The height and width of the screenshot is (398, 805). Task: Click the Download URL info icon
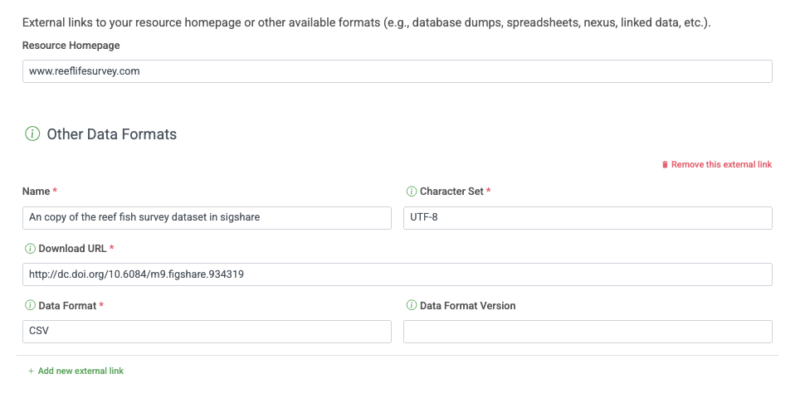click(30, 249)
